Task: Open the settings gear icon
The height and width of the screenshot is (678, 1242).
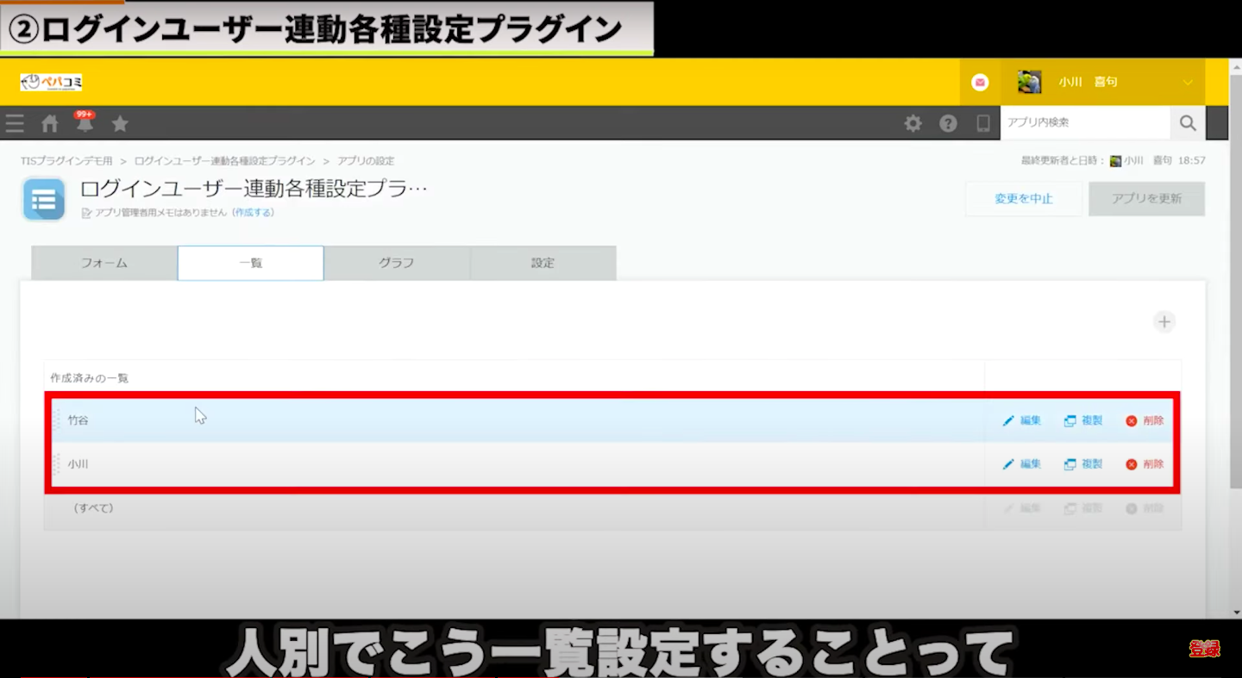Action: coord(913,124)
